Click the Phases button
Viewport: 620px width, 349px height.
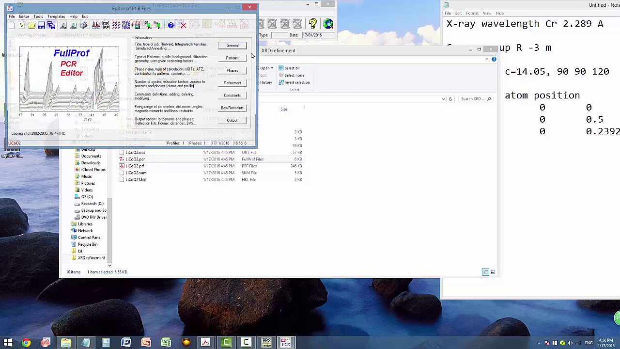pos(232,71)
